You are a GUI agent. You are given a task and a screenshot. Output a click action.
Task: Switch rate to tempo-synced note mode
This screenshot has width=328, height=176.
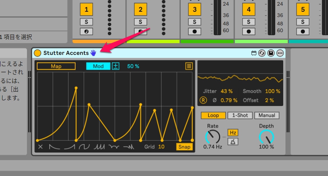pos(233,142)
